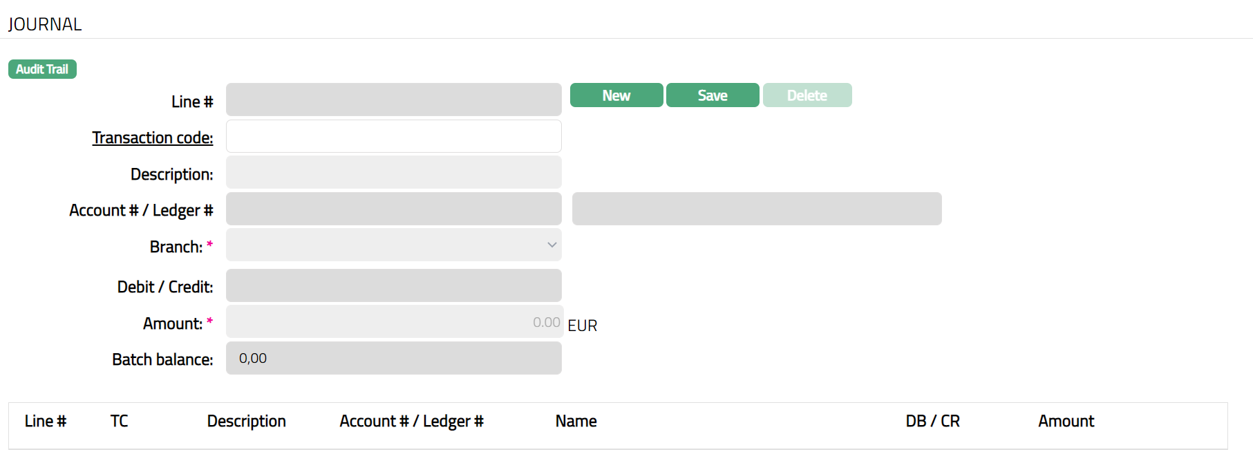1253x461 pixels.
Task: Click the Line # input field
Action: click(393, 100)
